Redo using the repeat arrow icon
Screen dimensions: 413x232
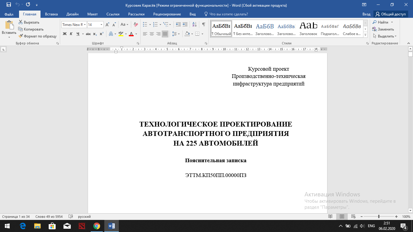coord(28,5)
